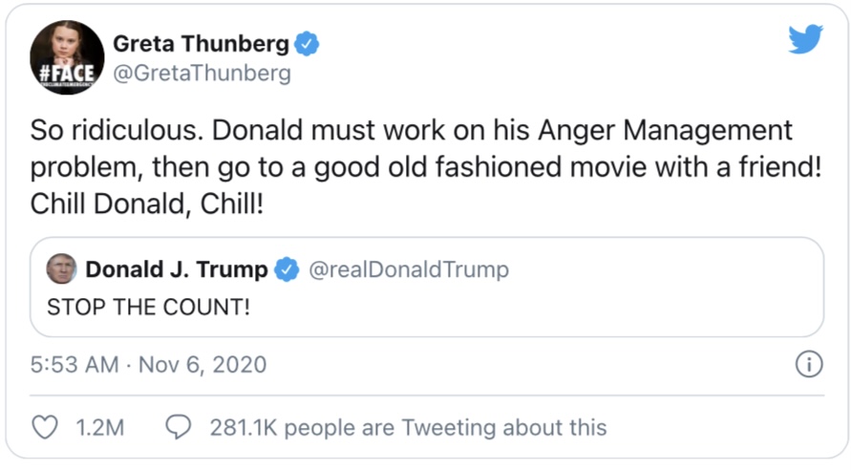The width and height of the screenshot is (851, 470).
Task: Click the Donald J. Trump name
Action: click(x=177, y=270)
